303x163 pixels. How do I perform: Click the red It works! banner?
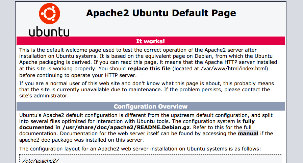[151, 41]
